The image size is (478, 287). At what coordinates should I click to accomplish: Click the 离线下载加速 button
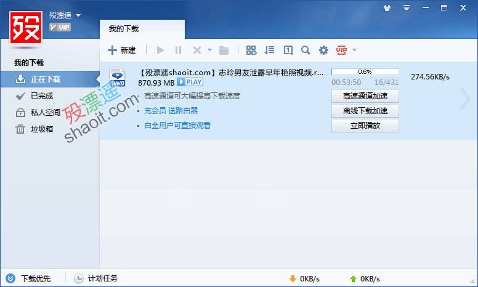click(x=365, y=111)
